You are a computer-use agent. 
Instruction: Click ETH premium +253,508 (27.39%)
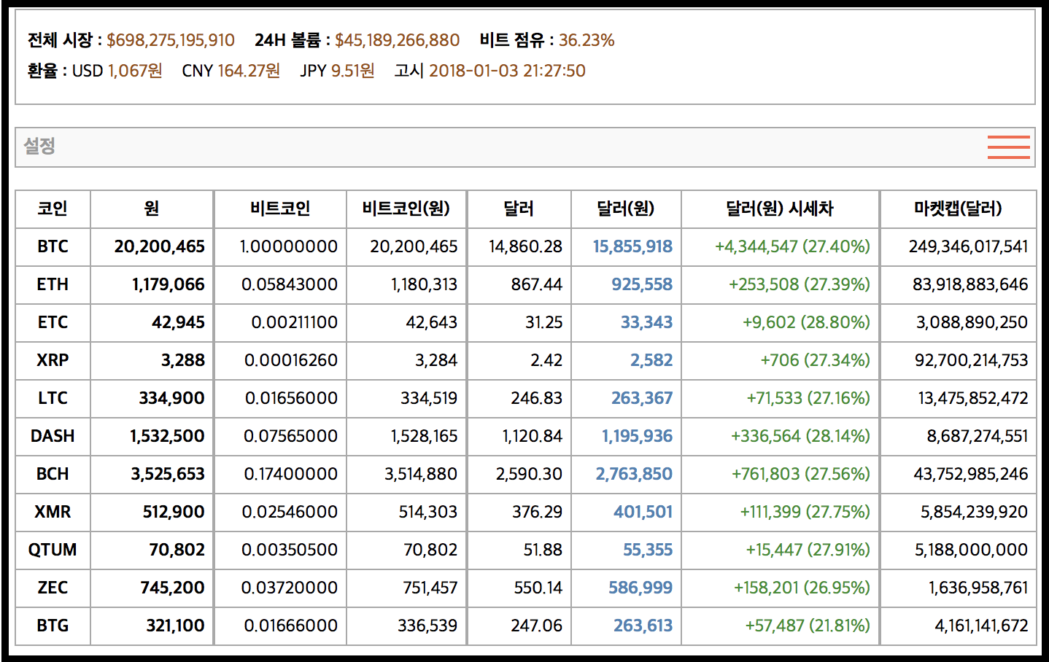pos(800,285)
